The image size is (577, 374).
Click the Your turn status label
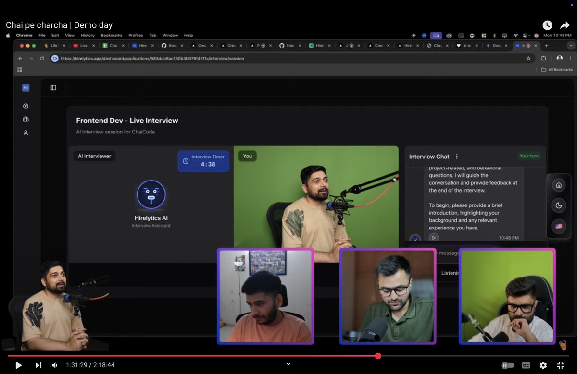click(529, 156)
